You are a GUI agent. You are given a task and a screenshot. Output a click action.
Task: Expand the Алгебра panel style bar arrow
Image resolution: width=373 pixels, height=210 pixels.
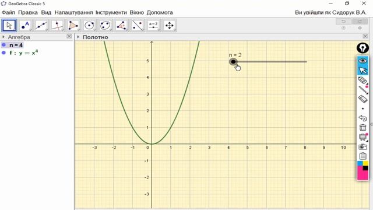[x=3, y=37]
